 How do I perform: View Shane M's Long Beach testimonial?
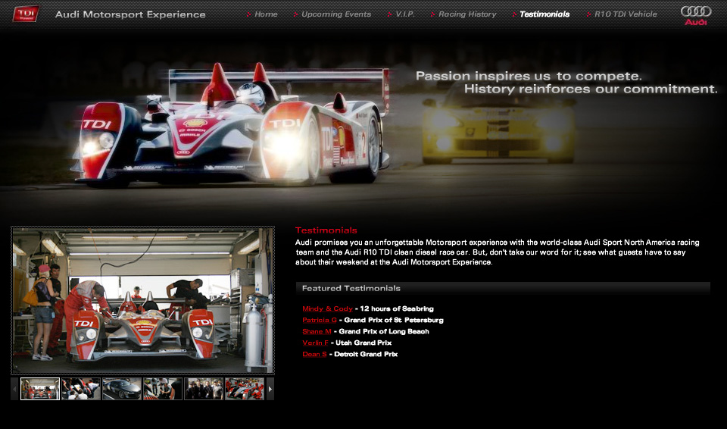[317, 331]
